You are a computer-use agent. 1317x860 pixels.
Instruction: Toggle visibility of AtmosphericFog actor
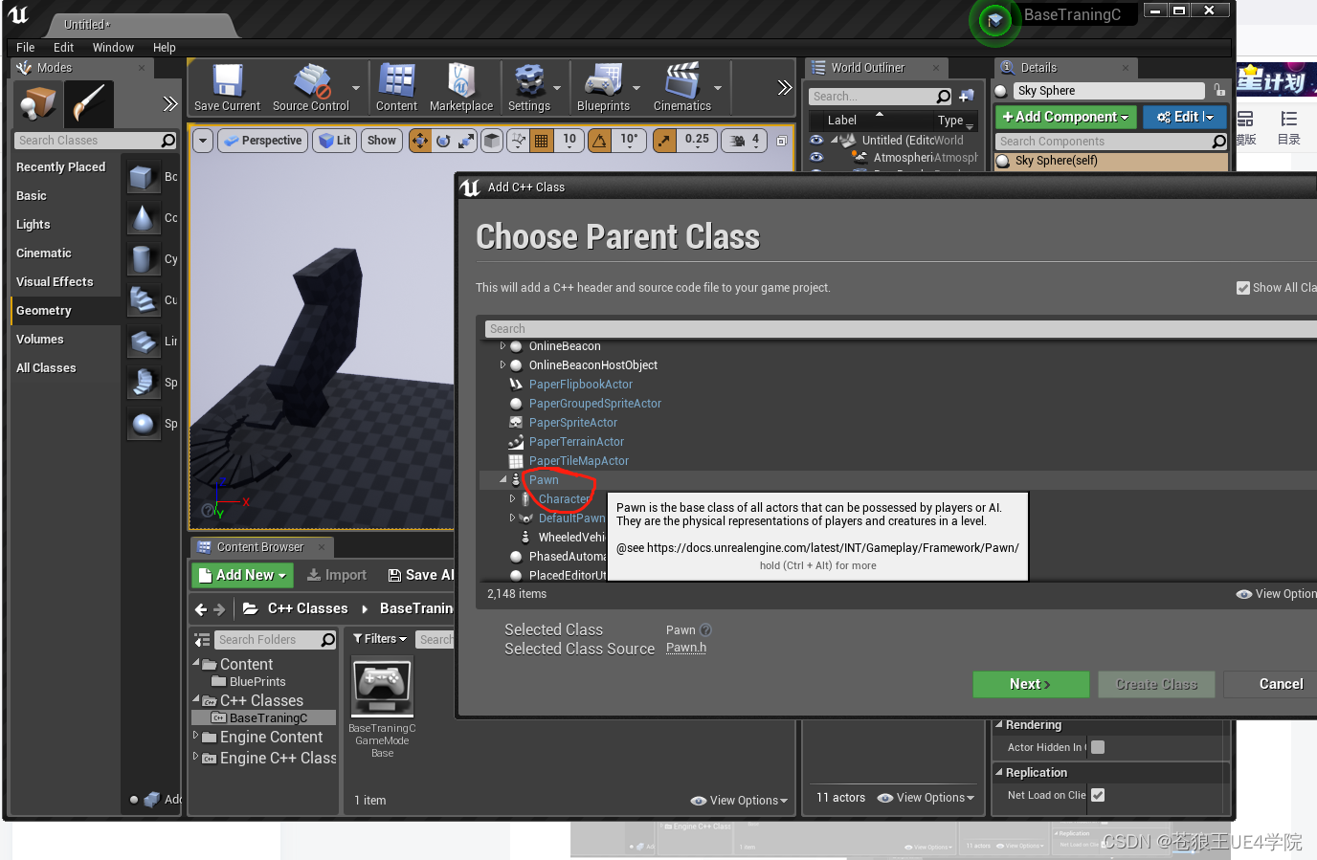816,157
